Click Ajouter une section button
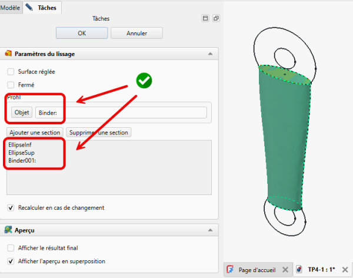This screenshot has height=278, width=353. (35, 132)
